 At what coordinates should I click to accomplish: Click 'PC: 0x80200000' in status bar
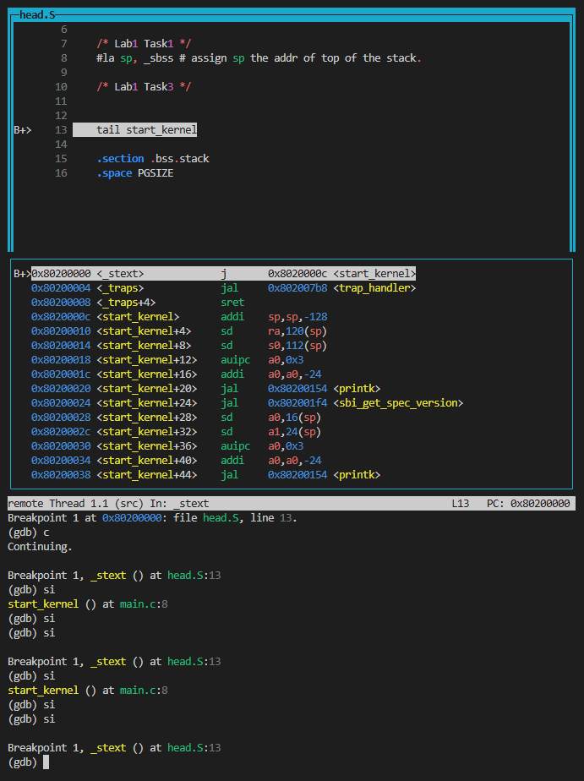pos(528,504)
